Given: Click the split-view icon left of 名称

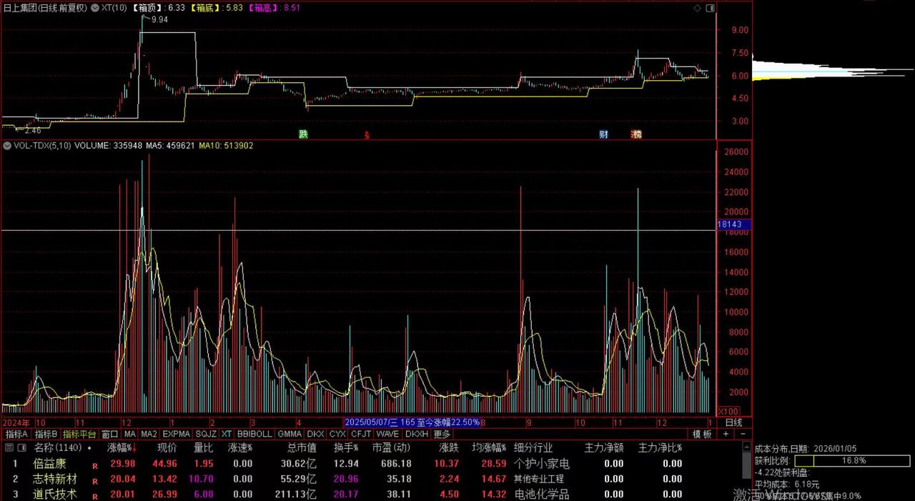Looking at the screenshot, I should (23, 447).
